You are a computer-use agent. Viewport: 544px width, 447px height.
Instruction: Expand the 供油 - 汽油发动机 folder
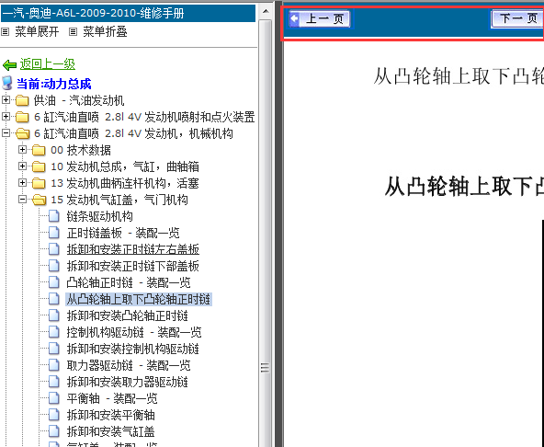tap(6, 100)
